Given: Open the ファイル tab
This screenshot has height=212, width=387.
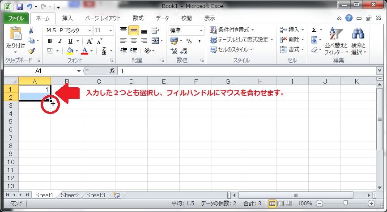Looking at the screenshot, I should [x=16, y=18].
